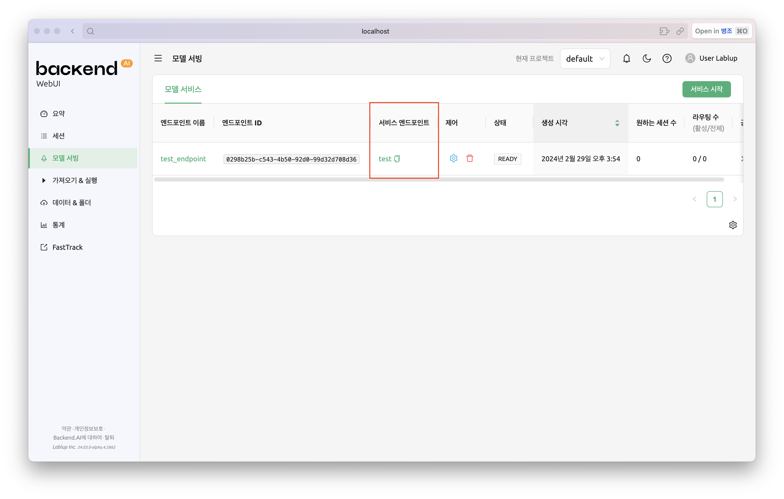Open the notification bell
The width and height of the screenshot is (784, 499).
tap(626, 59)
